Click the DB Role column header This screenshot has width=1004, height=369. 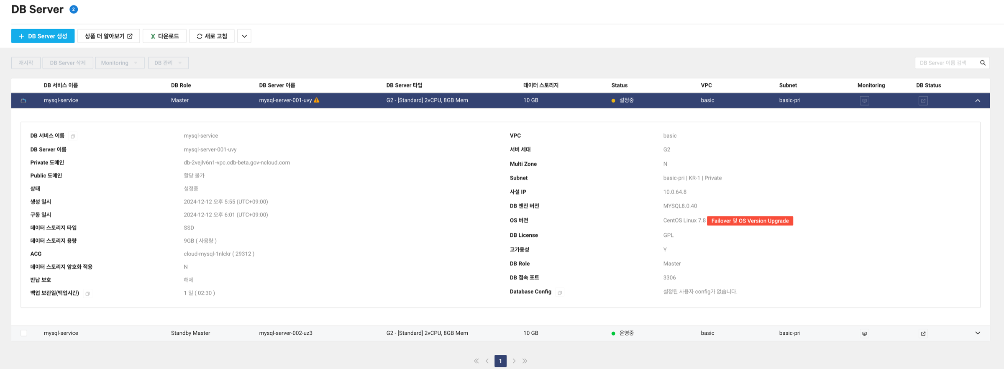point(181,85)
